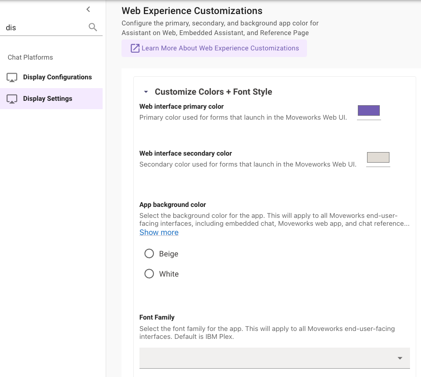Click the Customize Colors + Font Style heading
The width and height of the screenshot is (421, 377).
point(214,92)
